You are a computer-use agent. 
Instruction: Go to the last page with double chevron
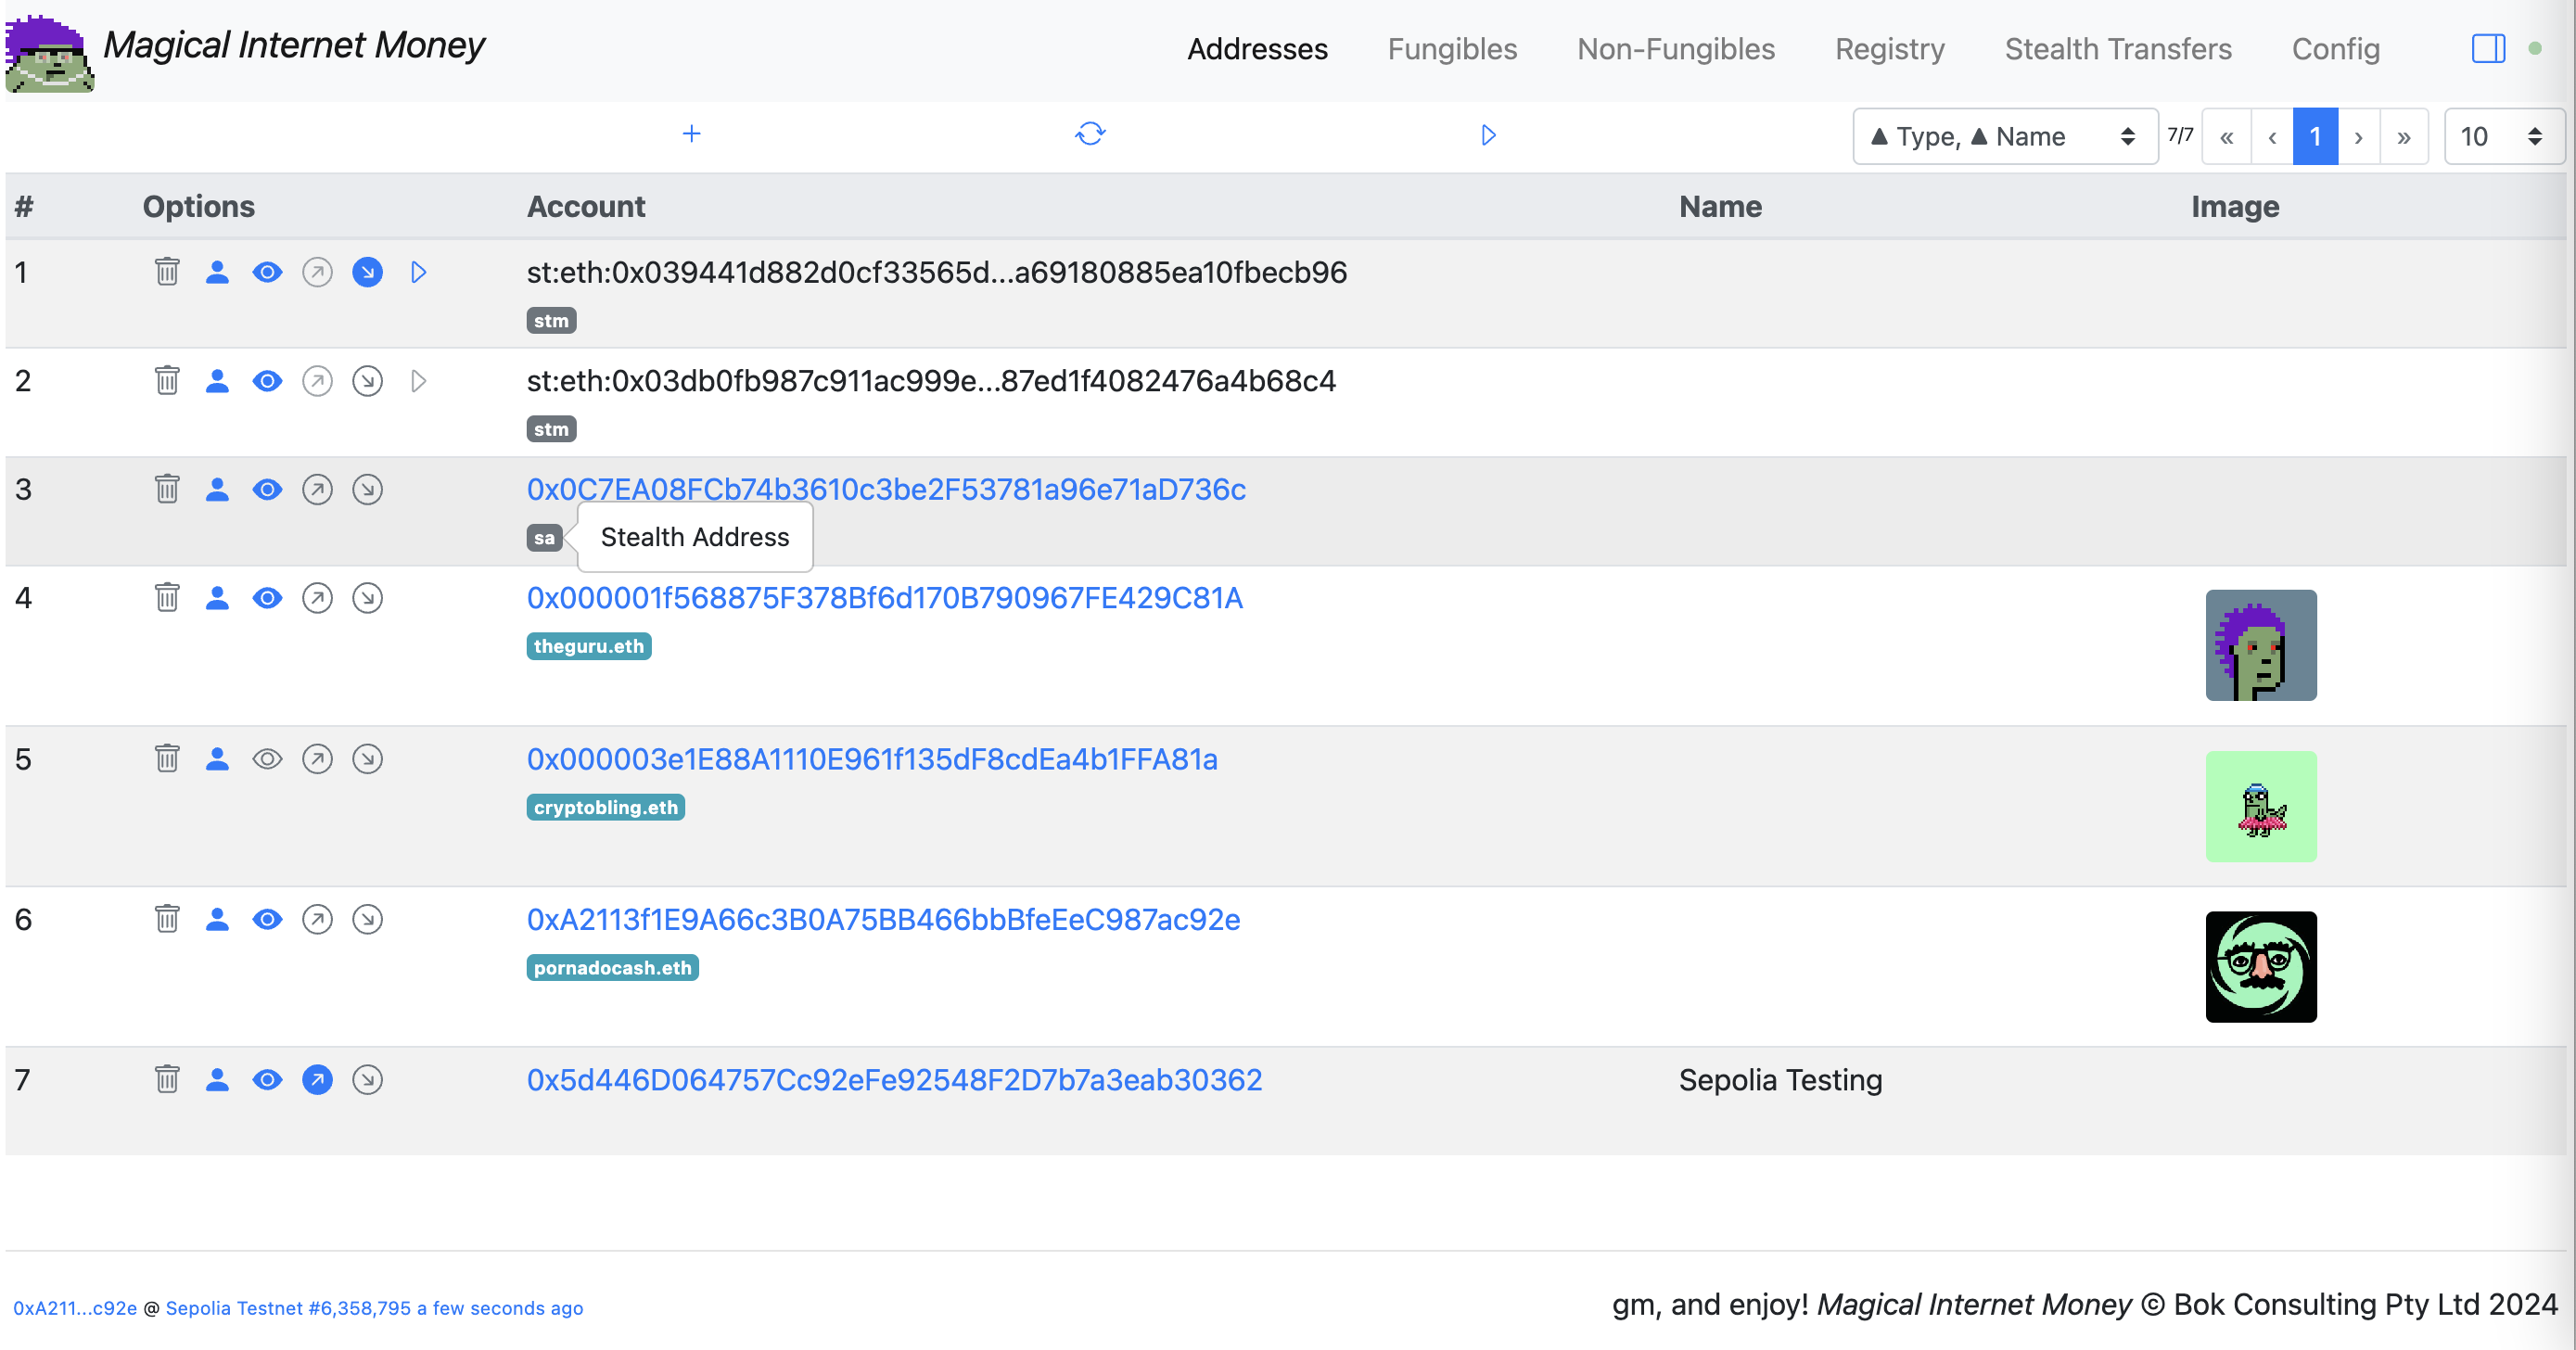pos(2403,136)
